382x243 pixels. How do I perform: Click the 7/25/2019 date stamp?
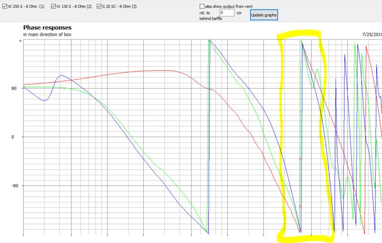click(x=371, y=35)
